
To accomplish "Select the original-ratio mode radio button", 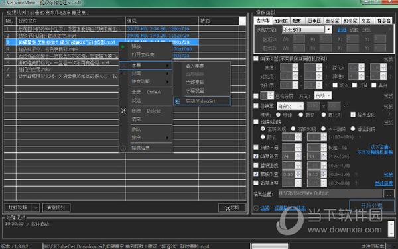I will [324, 115].
